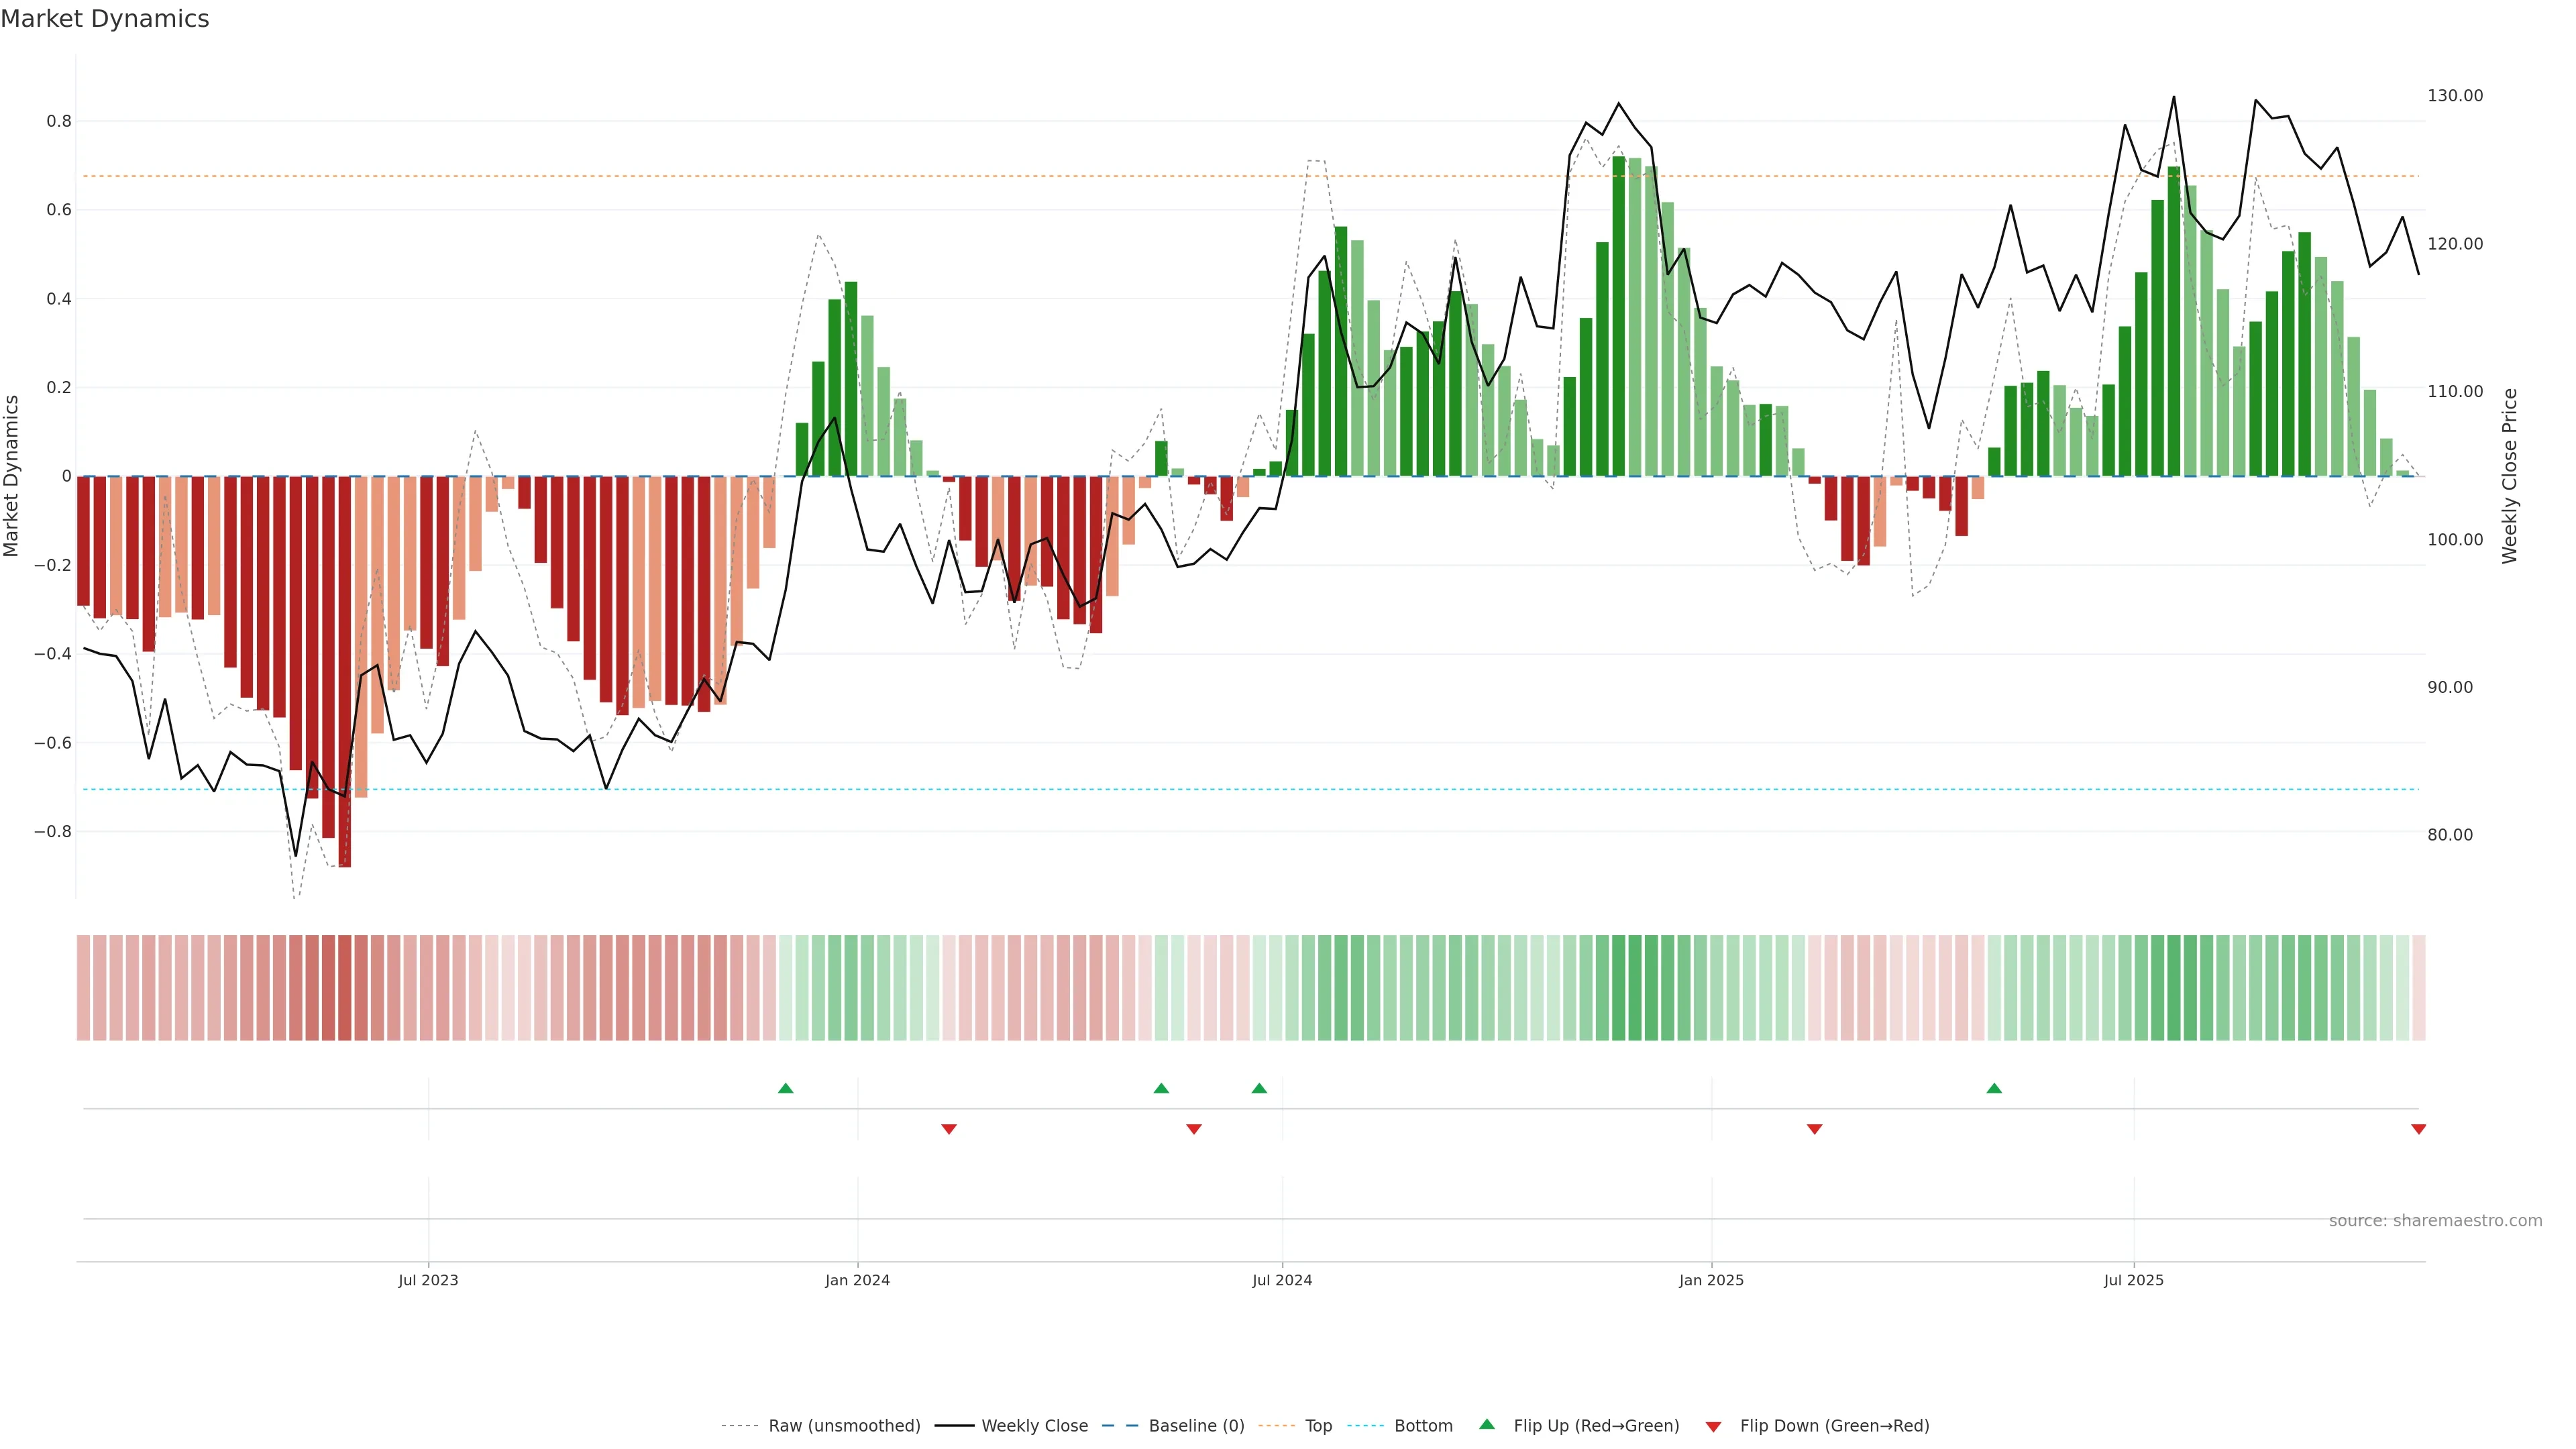
Task: Click the Flip Up legend triangle icon
Action: click(x=1487, y=1424)
